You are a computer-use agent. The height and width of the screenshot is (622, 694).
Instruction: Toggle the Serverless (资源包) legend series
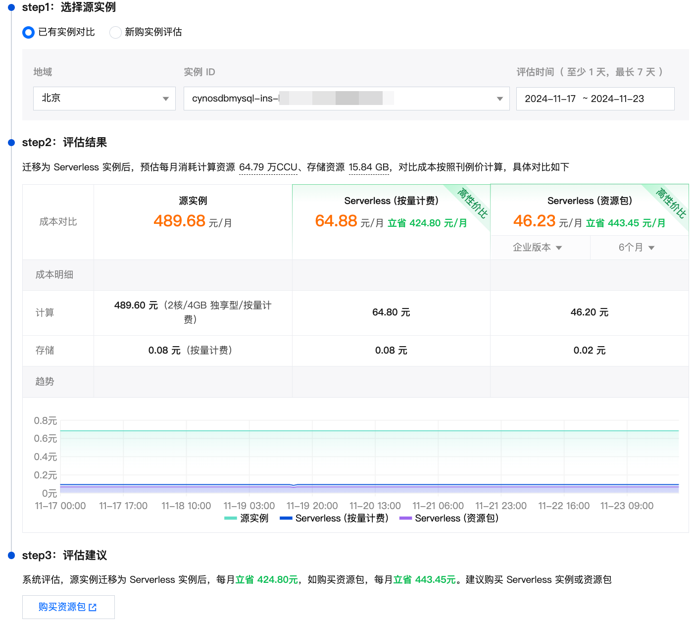tap(449, 518)
